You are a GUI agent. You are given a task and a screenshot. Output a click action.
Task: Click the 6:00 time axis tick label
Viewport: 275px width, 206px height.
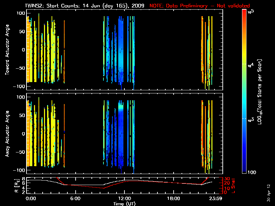click(75, 199)
